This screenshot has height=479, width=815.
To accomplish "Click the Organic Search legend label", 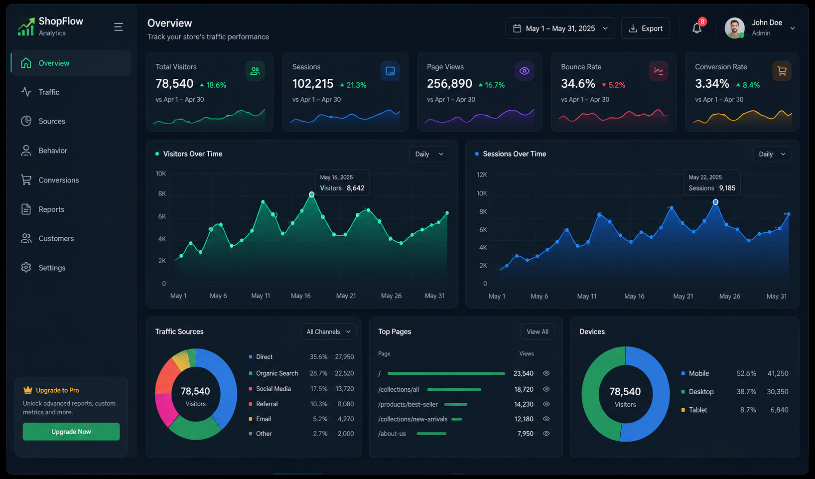I will [277, 373].
